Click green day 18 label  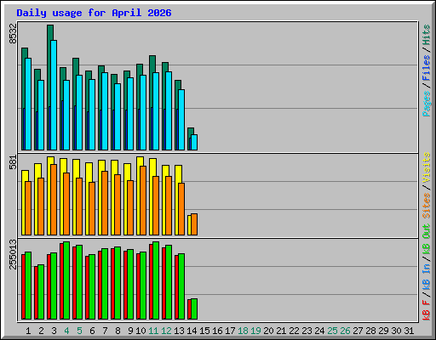pyautogui.click(x=243, y=331)
